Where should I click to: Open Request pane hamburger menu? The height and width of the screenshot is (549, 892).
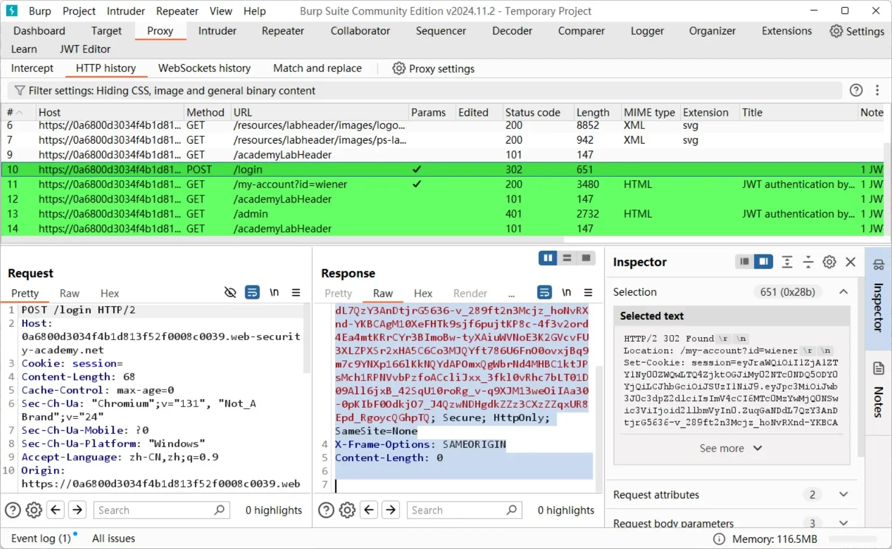coord(296,292)
